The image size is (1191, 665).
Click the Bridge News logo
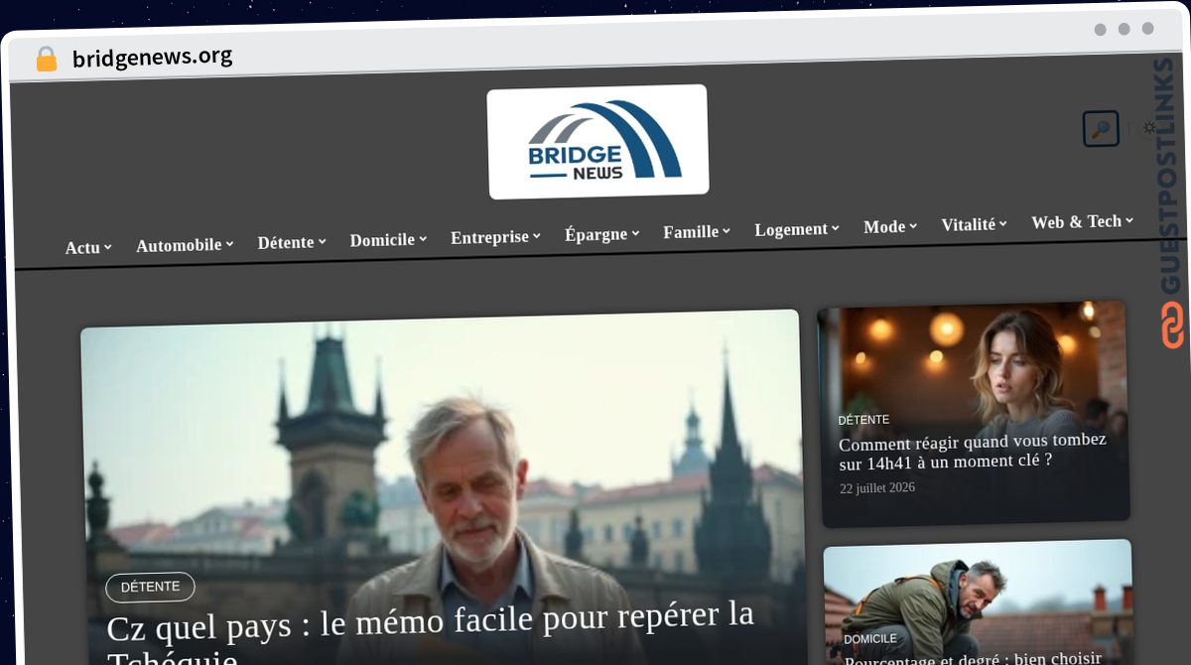click(597, 141)
